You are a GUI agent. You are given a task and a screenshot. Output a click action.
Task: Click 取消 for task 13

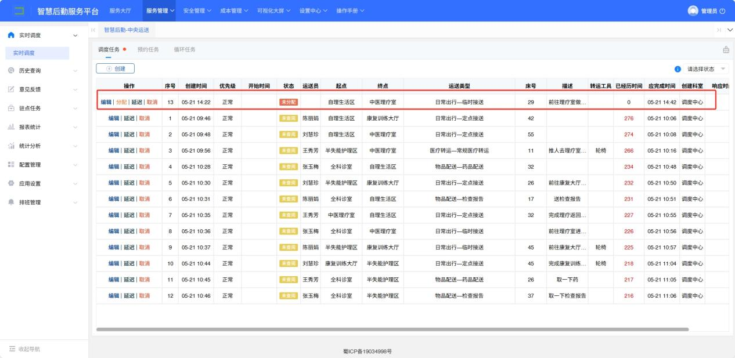(152, 102)
